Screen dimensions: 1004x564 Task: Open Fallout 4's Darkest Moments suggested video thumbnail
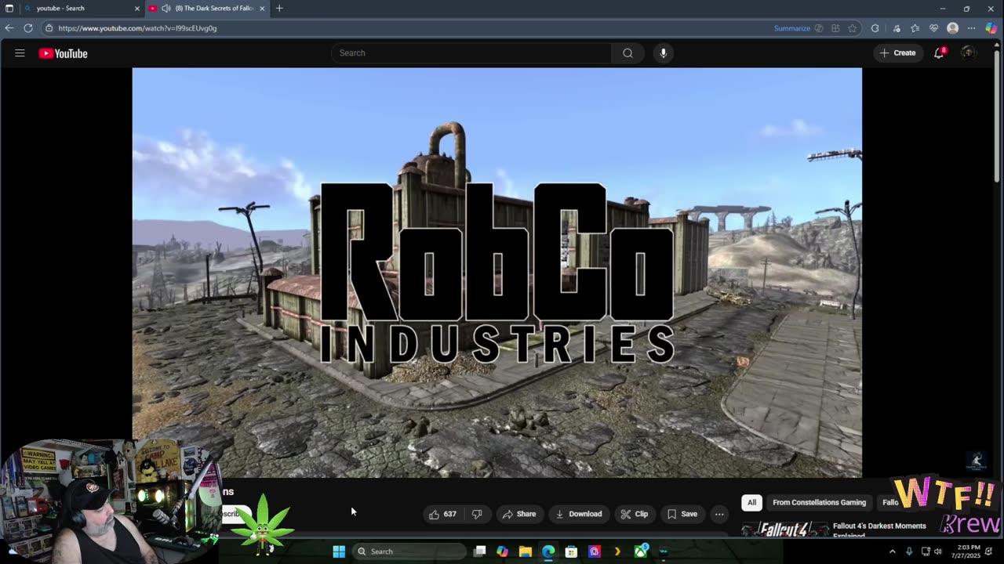pyautogui.click(x=784, y=529)
